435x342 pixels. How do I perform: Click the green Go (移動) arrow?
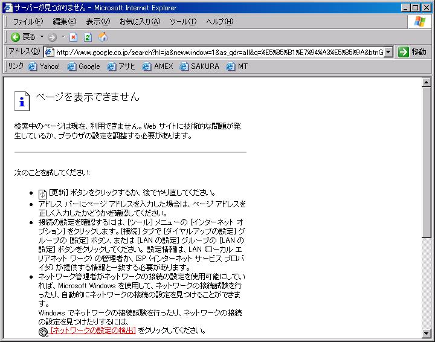[x=404, y=52]
